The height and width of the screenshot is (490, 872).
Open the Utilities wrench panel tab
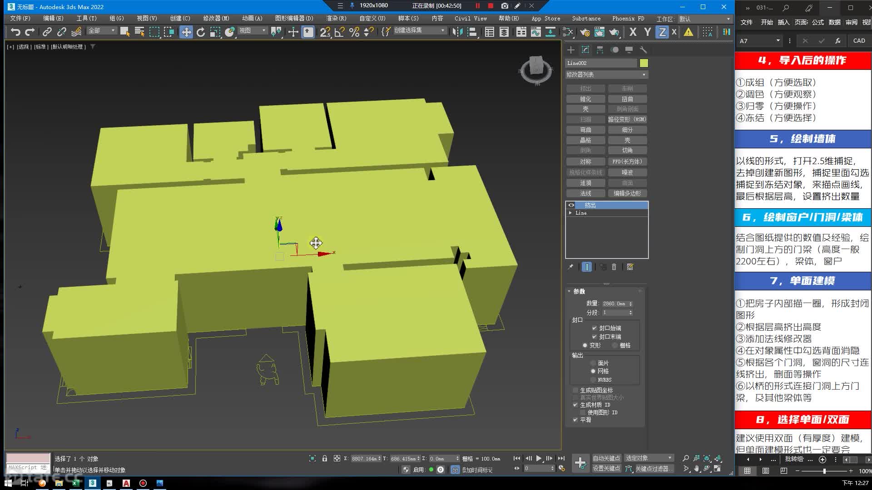643,49
